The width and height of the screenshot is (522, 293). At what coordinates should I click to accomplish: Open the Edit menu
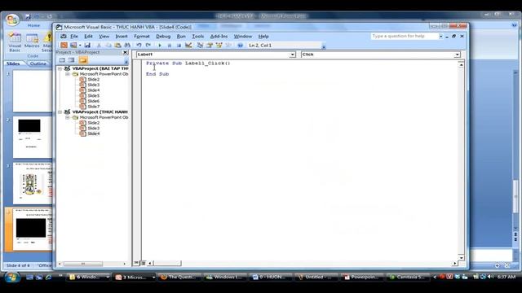click(x=88, y=36)
